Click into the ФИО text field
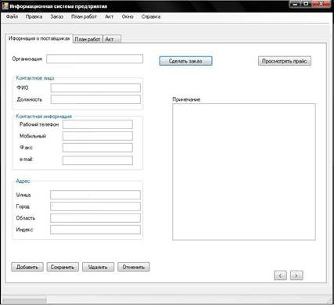334x305 pixels. tap(95, 88)
